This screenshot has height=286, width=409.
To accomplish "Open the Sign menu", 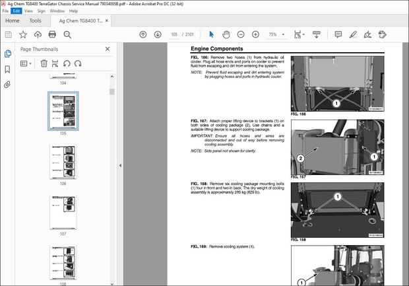I will (x=41, y=11).
